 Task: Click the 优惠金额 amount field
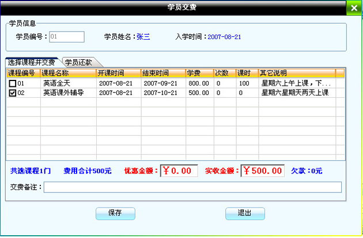(179, 171)
